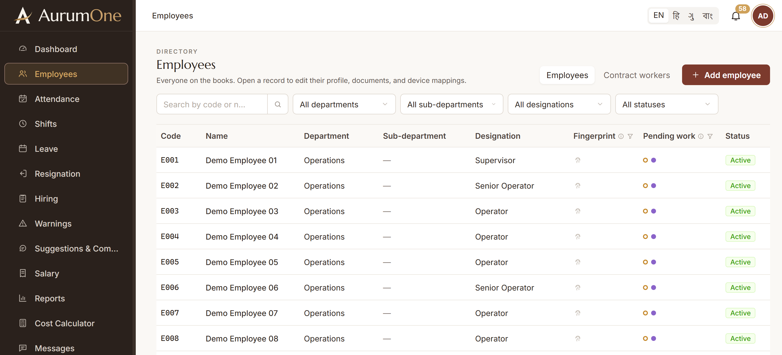Viewport: 782px width, 355px height.
Task: Open Attendance in the sidebar
Action: pyautogui.click(x=66, y=99)
